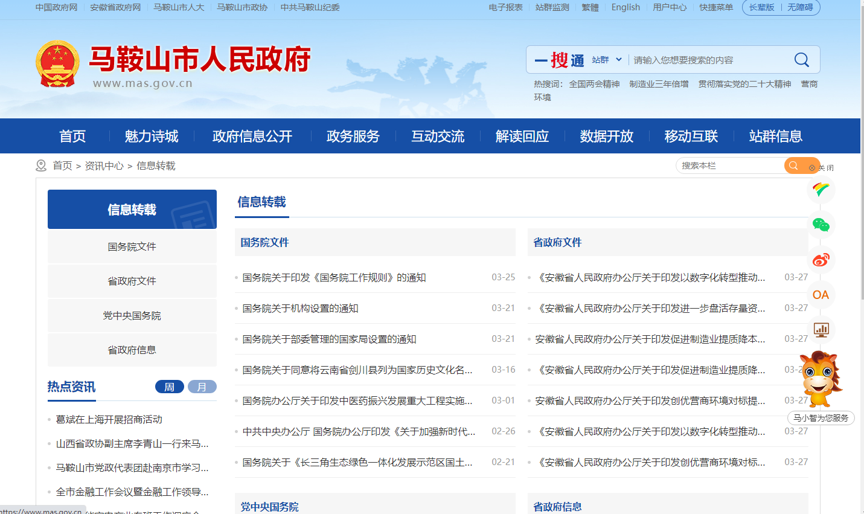
Task: Open the OA floating icon
Action: (x=821, y=295)
